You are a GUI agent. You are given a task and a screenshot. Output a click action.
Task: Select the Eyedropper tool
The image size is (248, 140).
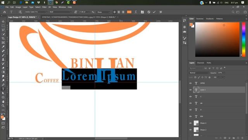click(x=3, y=47)
